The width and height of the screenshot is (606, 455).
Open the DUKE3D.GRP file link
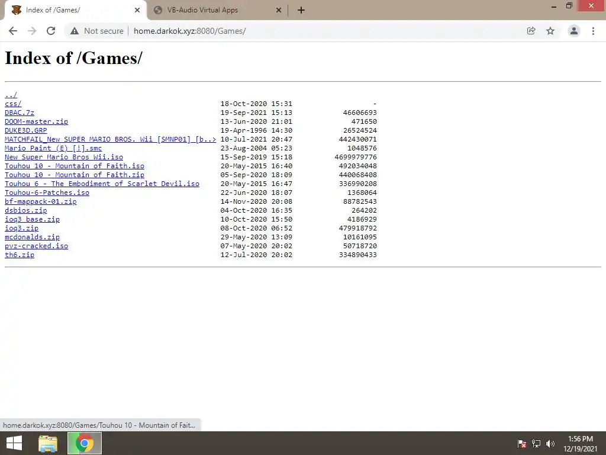tap(26, 130)
